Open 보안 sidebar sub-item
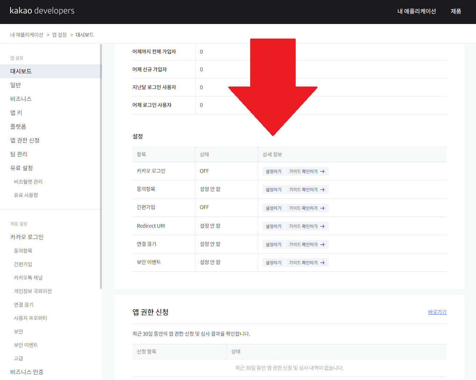This screenshot has height=380, width=476. [19, 332]
